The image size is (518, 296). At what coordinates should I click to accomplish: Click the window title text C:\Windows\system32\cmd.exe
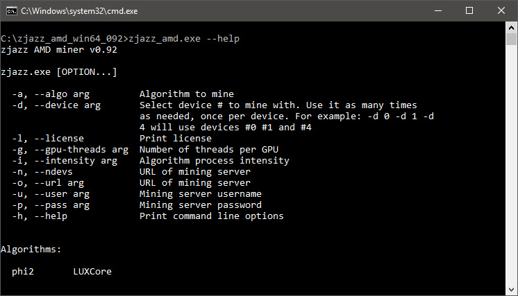tap(79, 11)
